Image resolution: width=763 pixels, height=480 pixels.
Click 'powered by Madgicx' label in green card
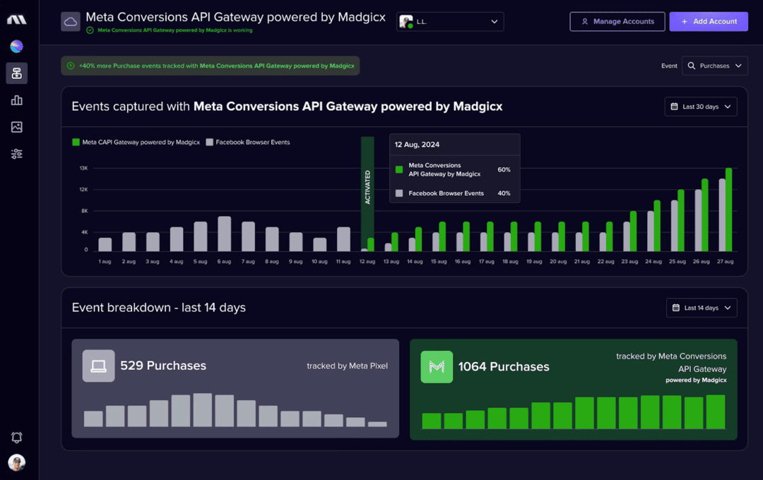(x=696, y=380)
